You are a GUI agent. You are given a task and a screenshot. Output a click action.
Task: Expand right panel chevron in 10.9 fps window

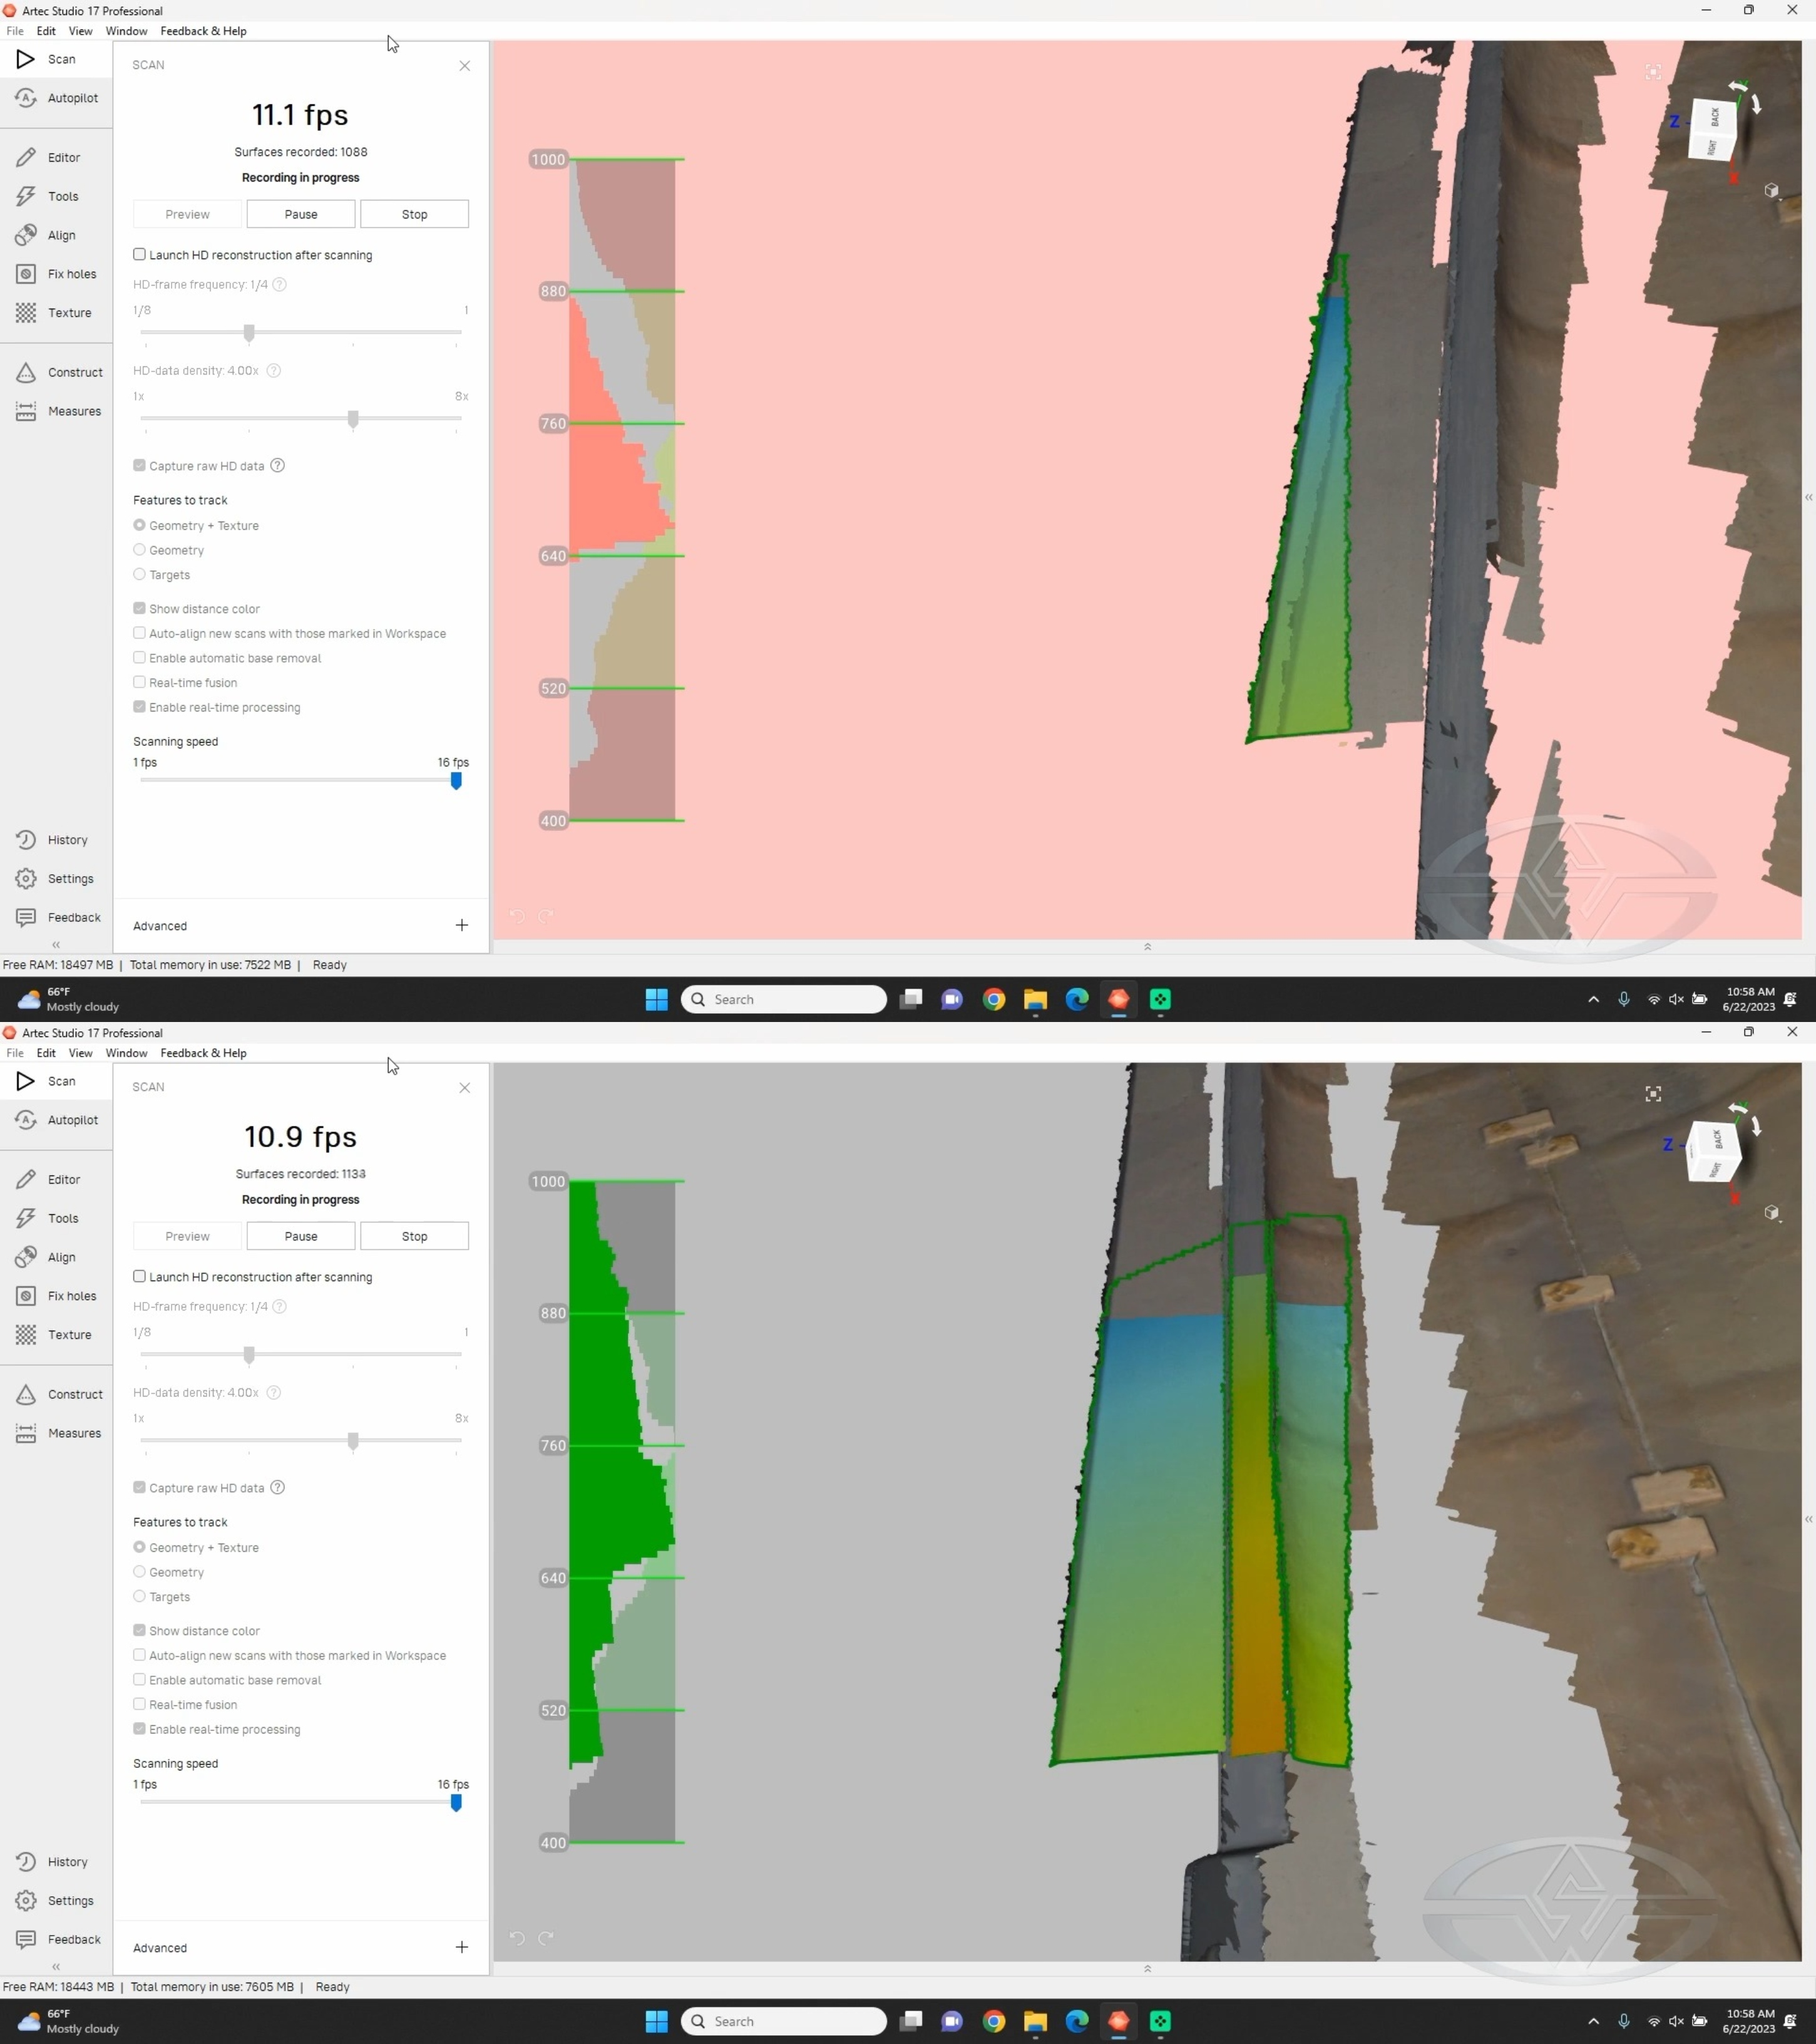(1808, 1519)
